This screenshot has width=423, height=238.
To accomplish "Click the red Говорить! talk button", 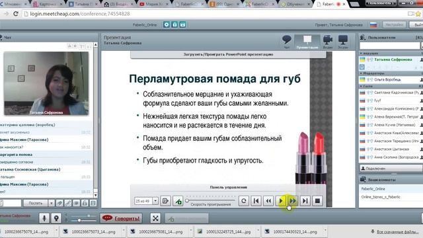I will [122, 218].
